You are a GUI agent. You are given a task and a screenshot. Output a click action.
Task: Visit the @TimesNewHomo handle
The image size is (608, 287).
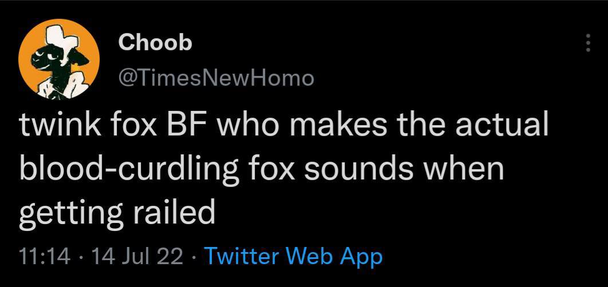coord(216,77)
